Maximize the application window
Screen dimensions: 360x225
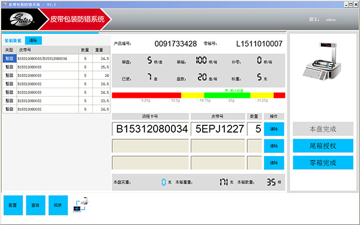click(351, 4)
